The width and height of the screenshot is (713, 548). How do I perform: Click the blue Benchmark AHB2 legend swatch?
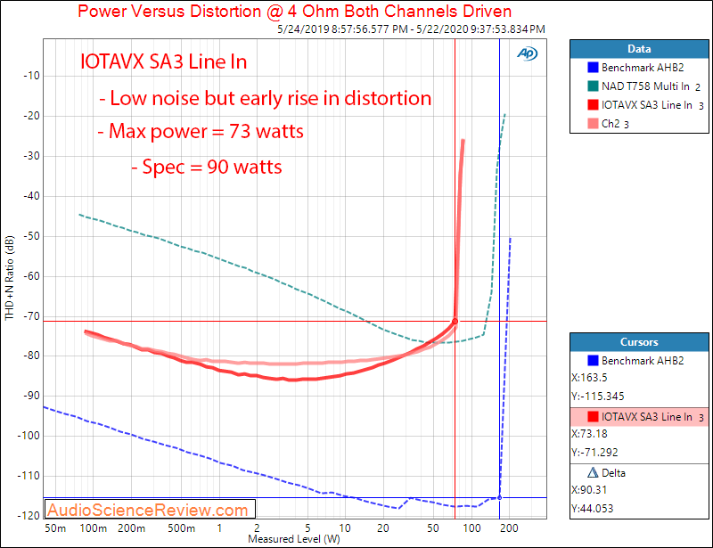pyautogui.click(x=593, y=68)
